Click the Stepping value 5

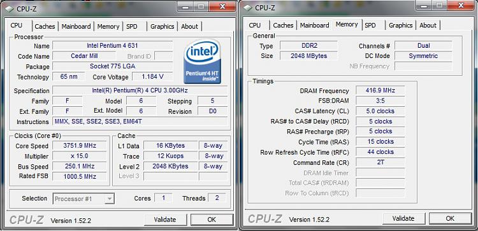pyautogui.click(x=212, y=101)
